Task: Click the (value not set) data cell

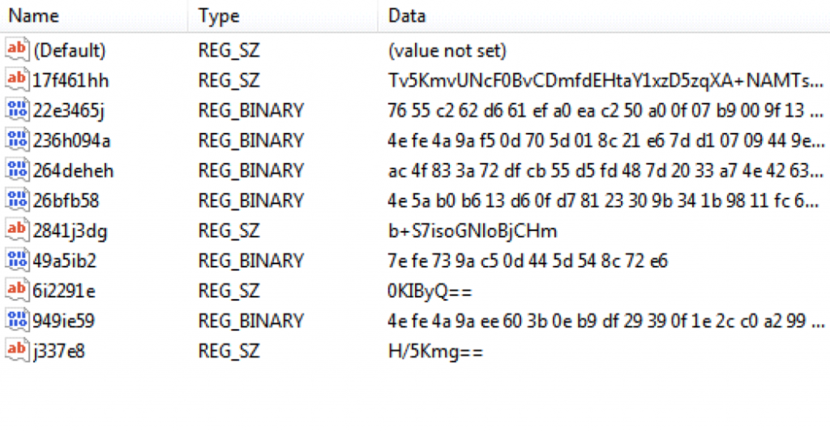Action: pyautogui.click(x=447, y=51)
